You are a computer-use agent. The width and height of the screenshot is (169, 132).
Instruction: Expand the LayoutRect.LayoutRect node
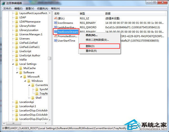13,13
